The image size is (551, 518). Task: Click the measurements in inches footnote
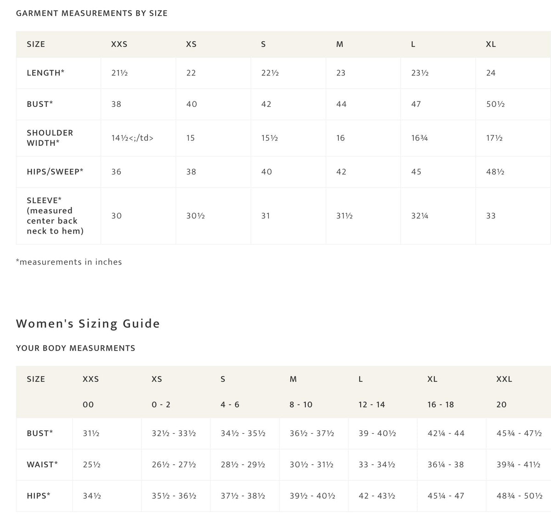tap(69, 262)
